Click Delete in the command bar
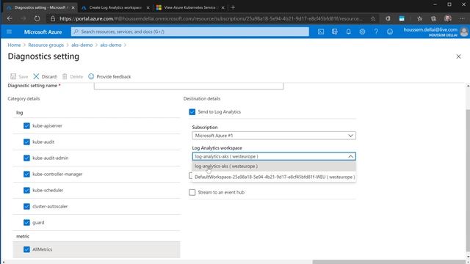Screen dimensions: 470x264 pos(72,76)
